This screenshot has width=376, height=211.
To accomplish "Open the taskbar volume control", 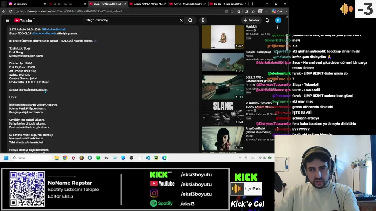I will coord(265,158).
